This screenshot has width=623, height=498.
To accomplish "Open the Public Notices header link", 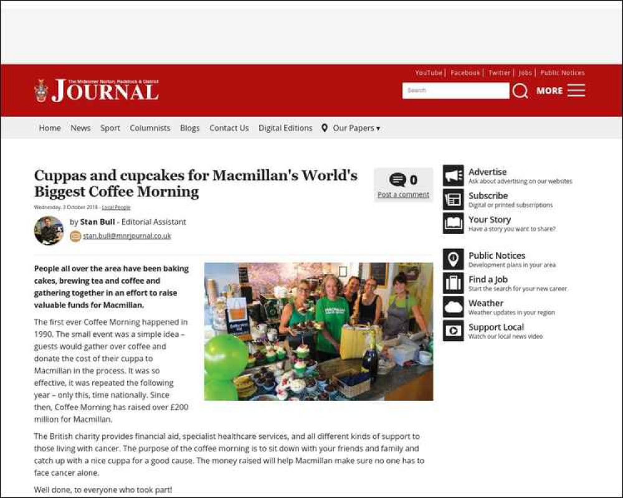I will point(563,73).
